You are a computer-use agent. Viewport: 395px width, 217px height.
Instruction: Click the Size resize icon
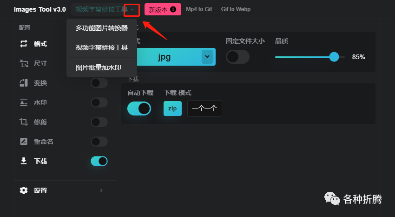[24, 63]
